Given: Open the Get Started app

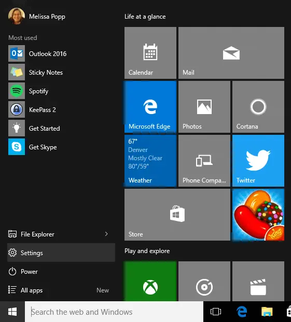Looking at the screenshot, I should pos(61,129).
